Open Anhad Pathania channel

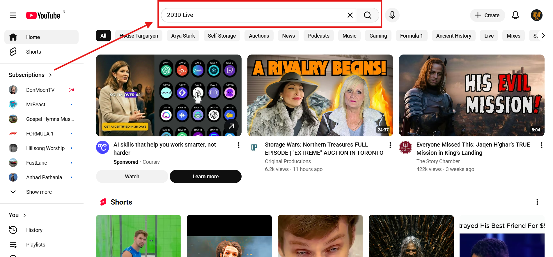pyautogui.click(x=41, y=177)
